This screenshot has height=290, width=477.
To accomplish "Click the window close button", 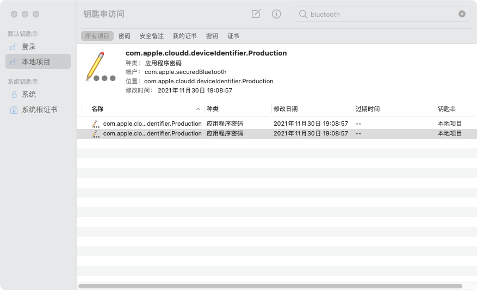I will point(14,14).
